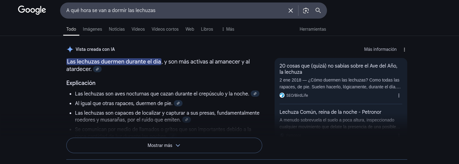Click the 'Explicación' heading

tap(81, 83)
